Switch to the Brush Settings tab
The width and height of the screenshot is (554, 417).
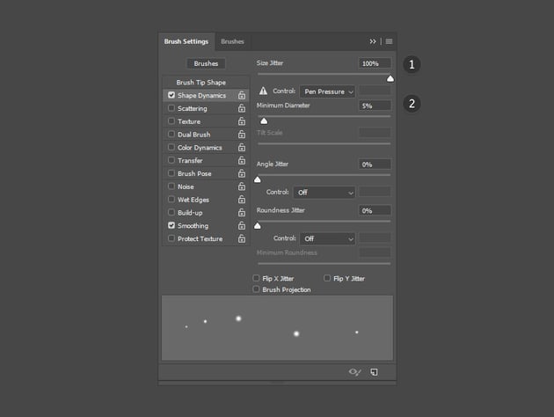pos(186,41)
